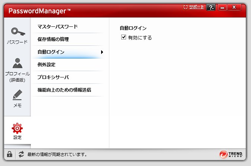Open the サポート link
The image size is (251, 166).
tap(197, 7)
